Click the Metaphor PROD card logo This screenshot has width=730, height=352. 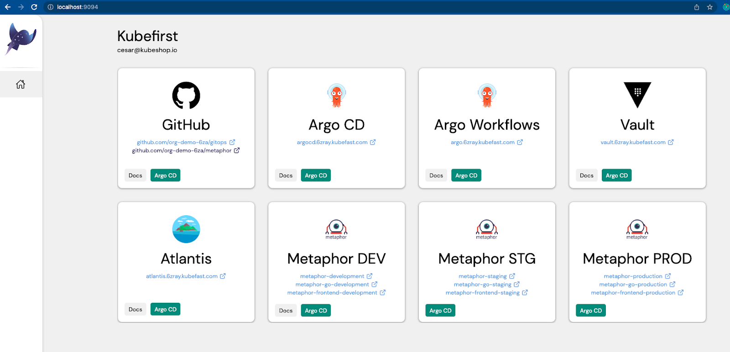click(637, 229)
